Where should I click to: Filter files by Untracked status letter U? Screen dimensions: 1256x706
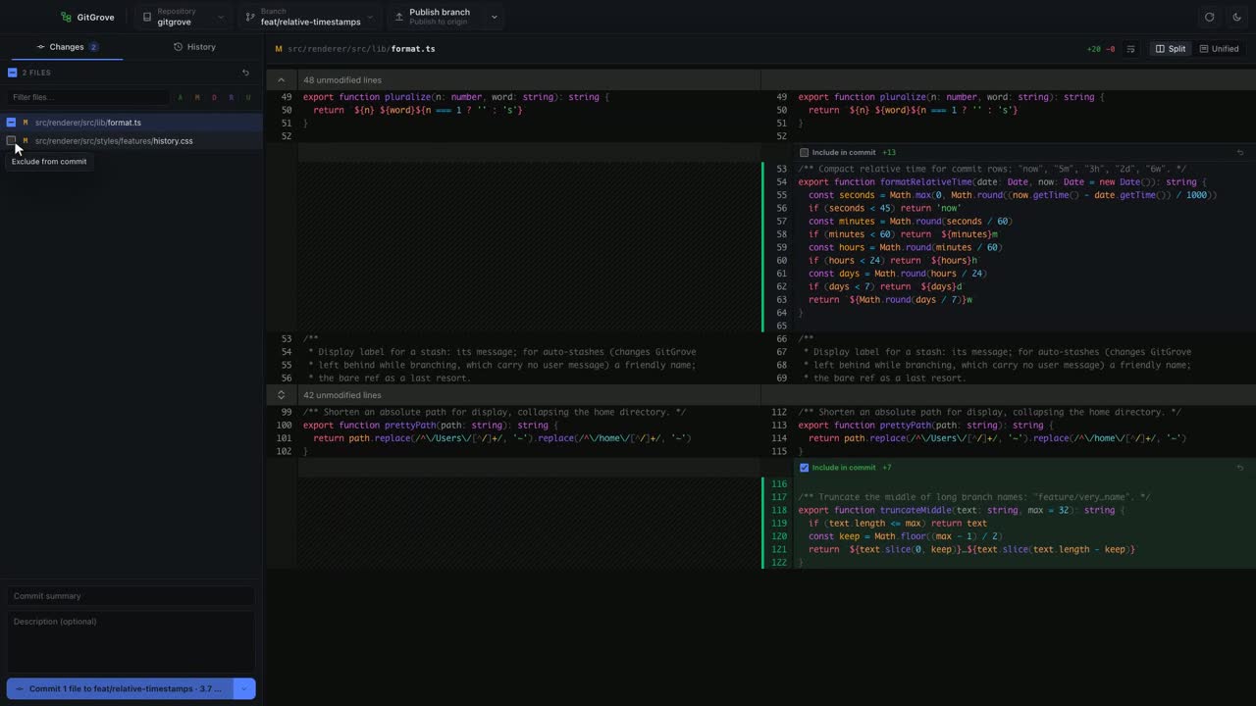coord(248,97)
